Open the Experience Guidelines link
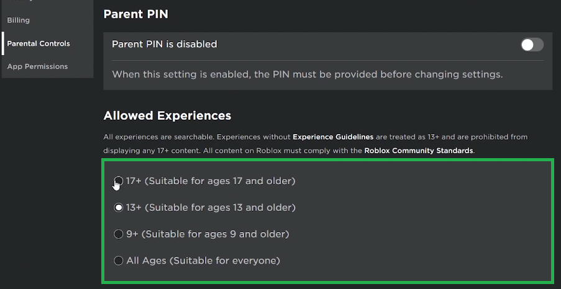The image size is (561, 289). (x=333, y=137)
